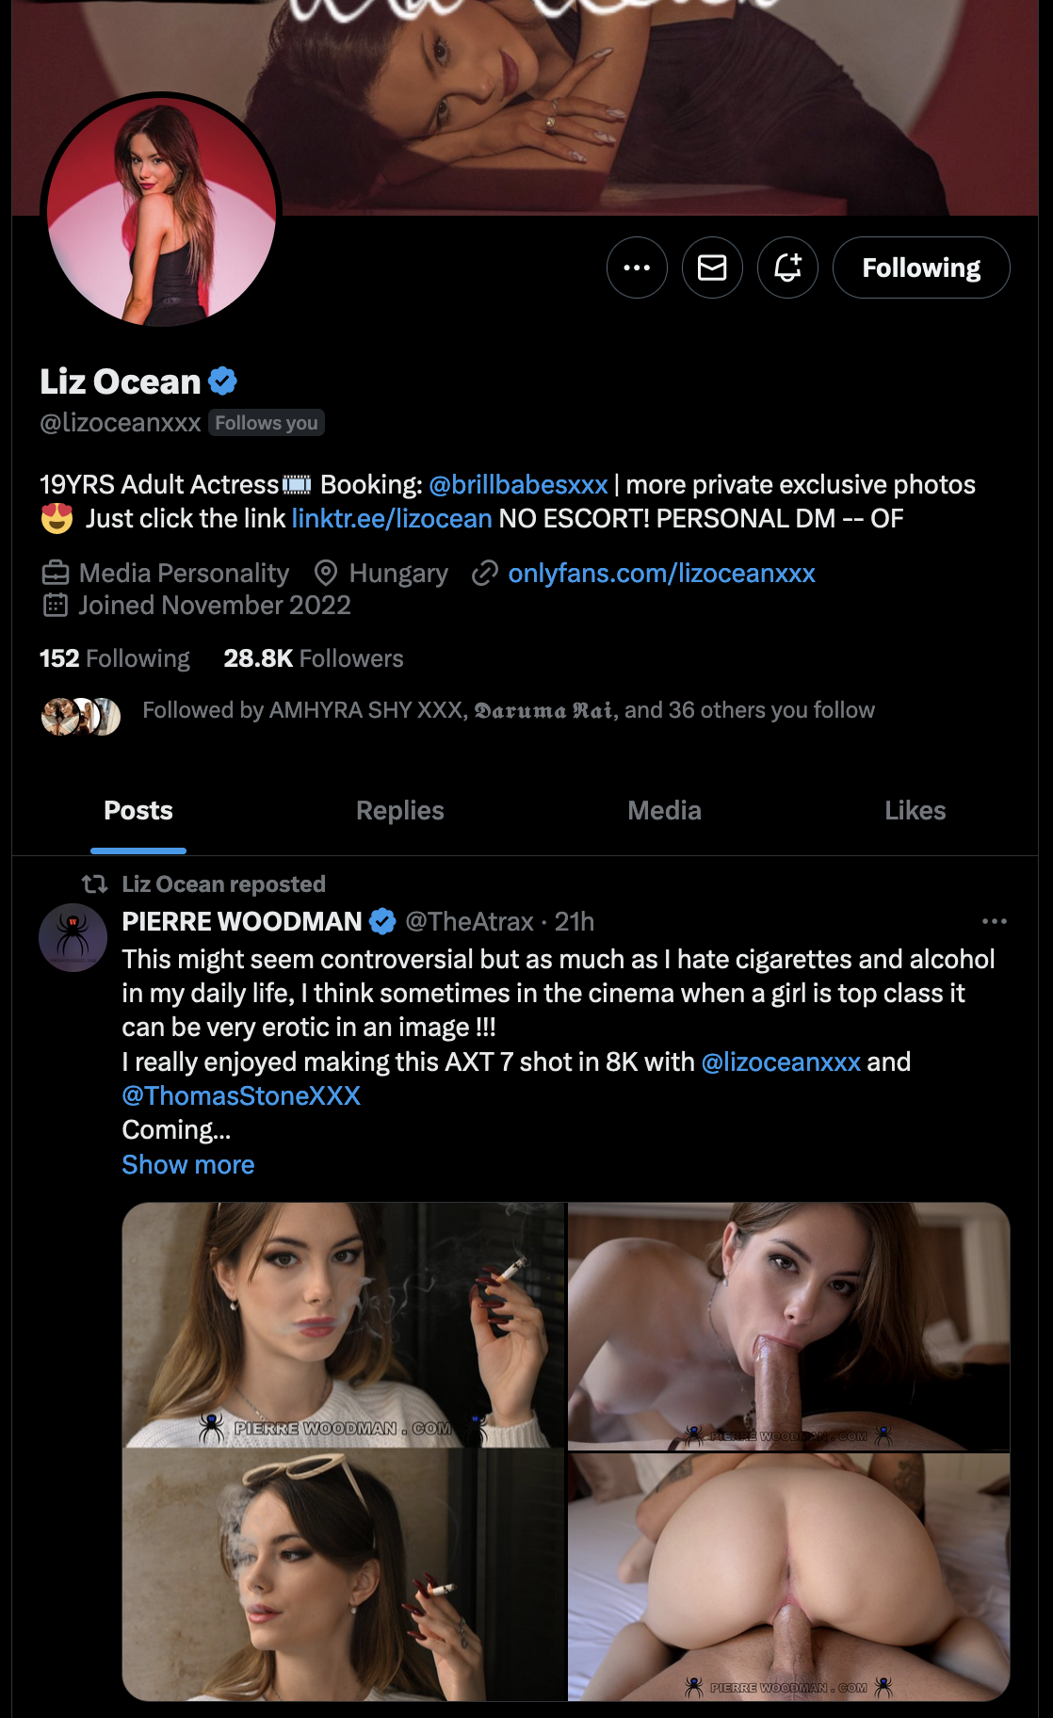Open the post's three-dot menu
The height and width of the screenshot is (1718, 1053).
[x=994, y=921]
